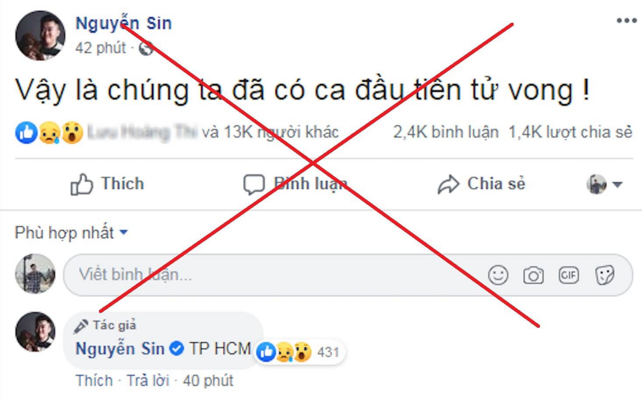
Task: Open Nguyễn Sin's profile picture at top
Action: click(x=40, y=35)
